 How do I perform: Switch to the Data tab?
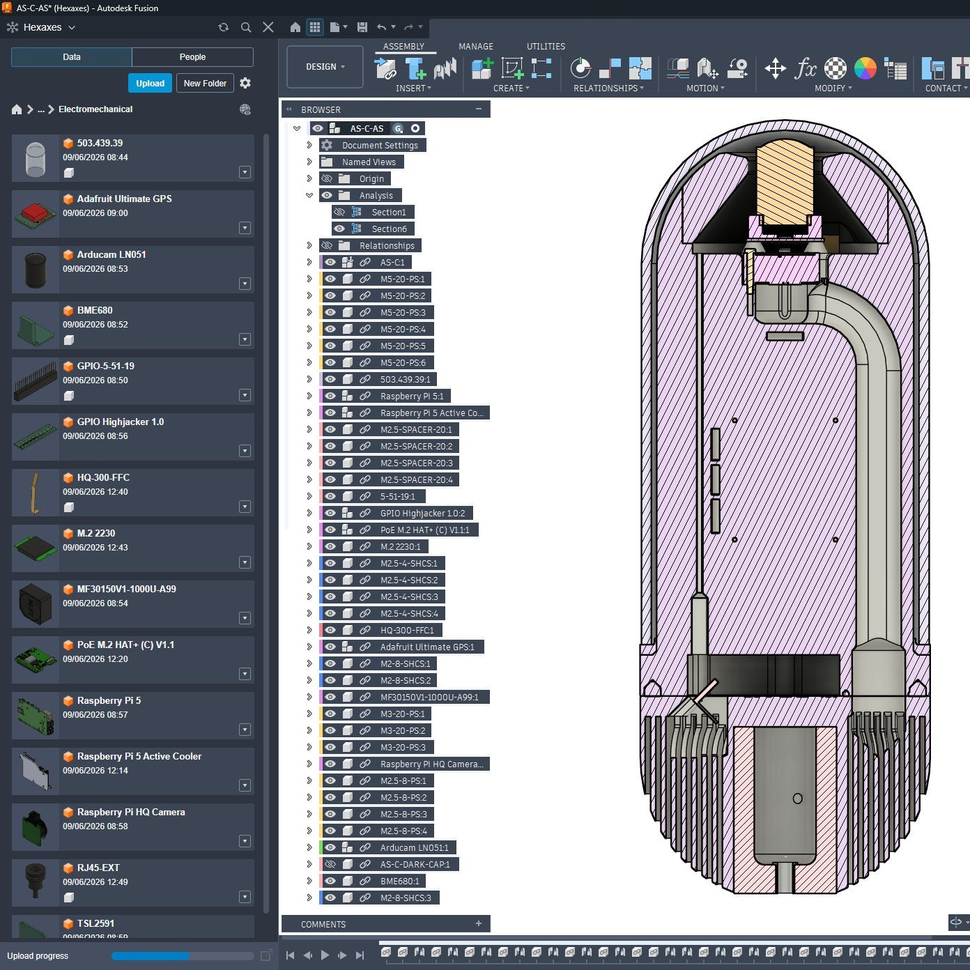pyautogui.click(x=72, y=57)
